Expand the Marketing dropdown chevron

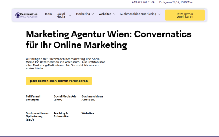[93, 14]
